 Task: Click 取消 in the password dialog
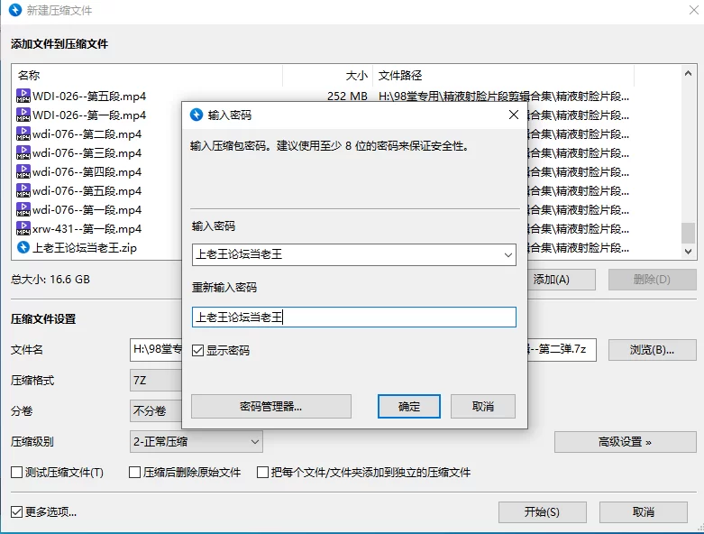[x=483, y=407]
